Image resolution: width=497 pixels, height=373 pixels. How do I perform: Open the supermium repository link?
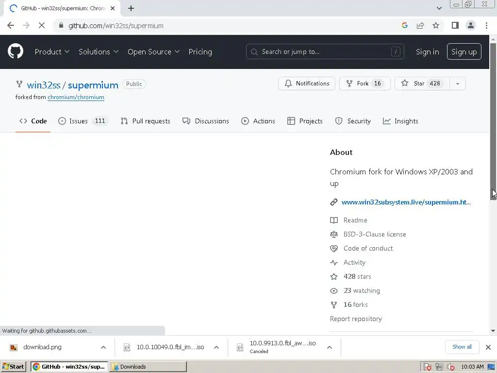[x=93, y=85]
